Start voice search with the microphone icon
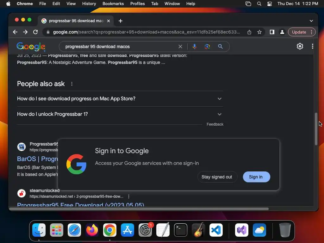The height and width of the screenshot is (243, 324). tap(195, 47)
